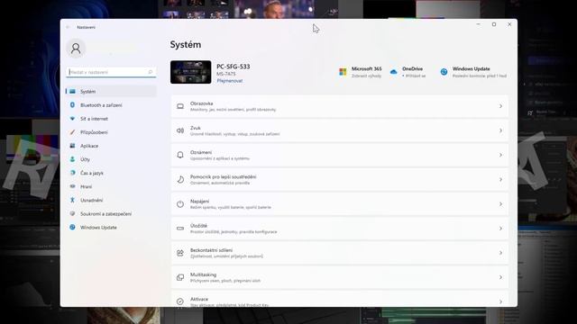Viewport: 577px width, 324px height.
Task: Click the moon icon for Pomocník pro soustředění
Action: click(180, 179)
